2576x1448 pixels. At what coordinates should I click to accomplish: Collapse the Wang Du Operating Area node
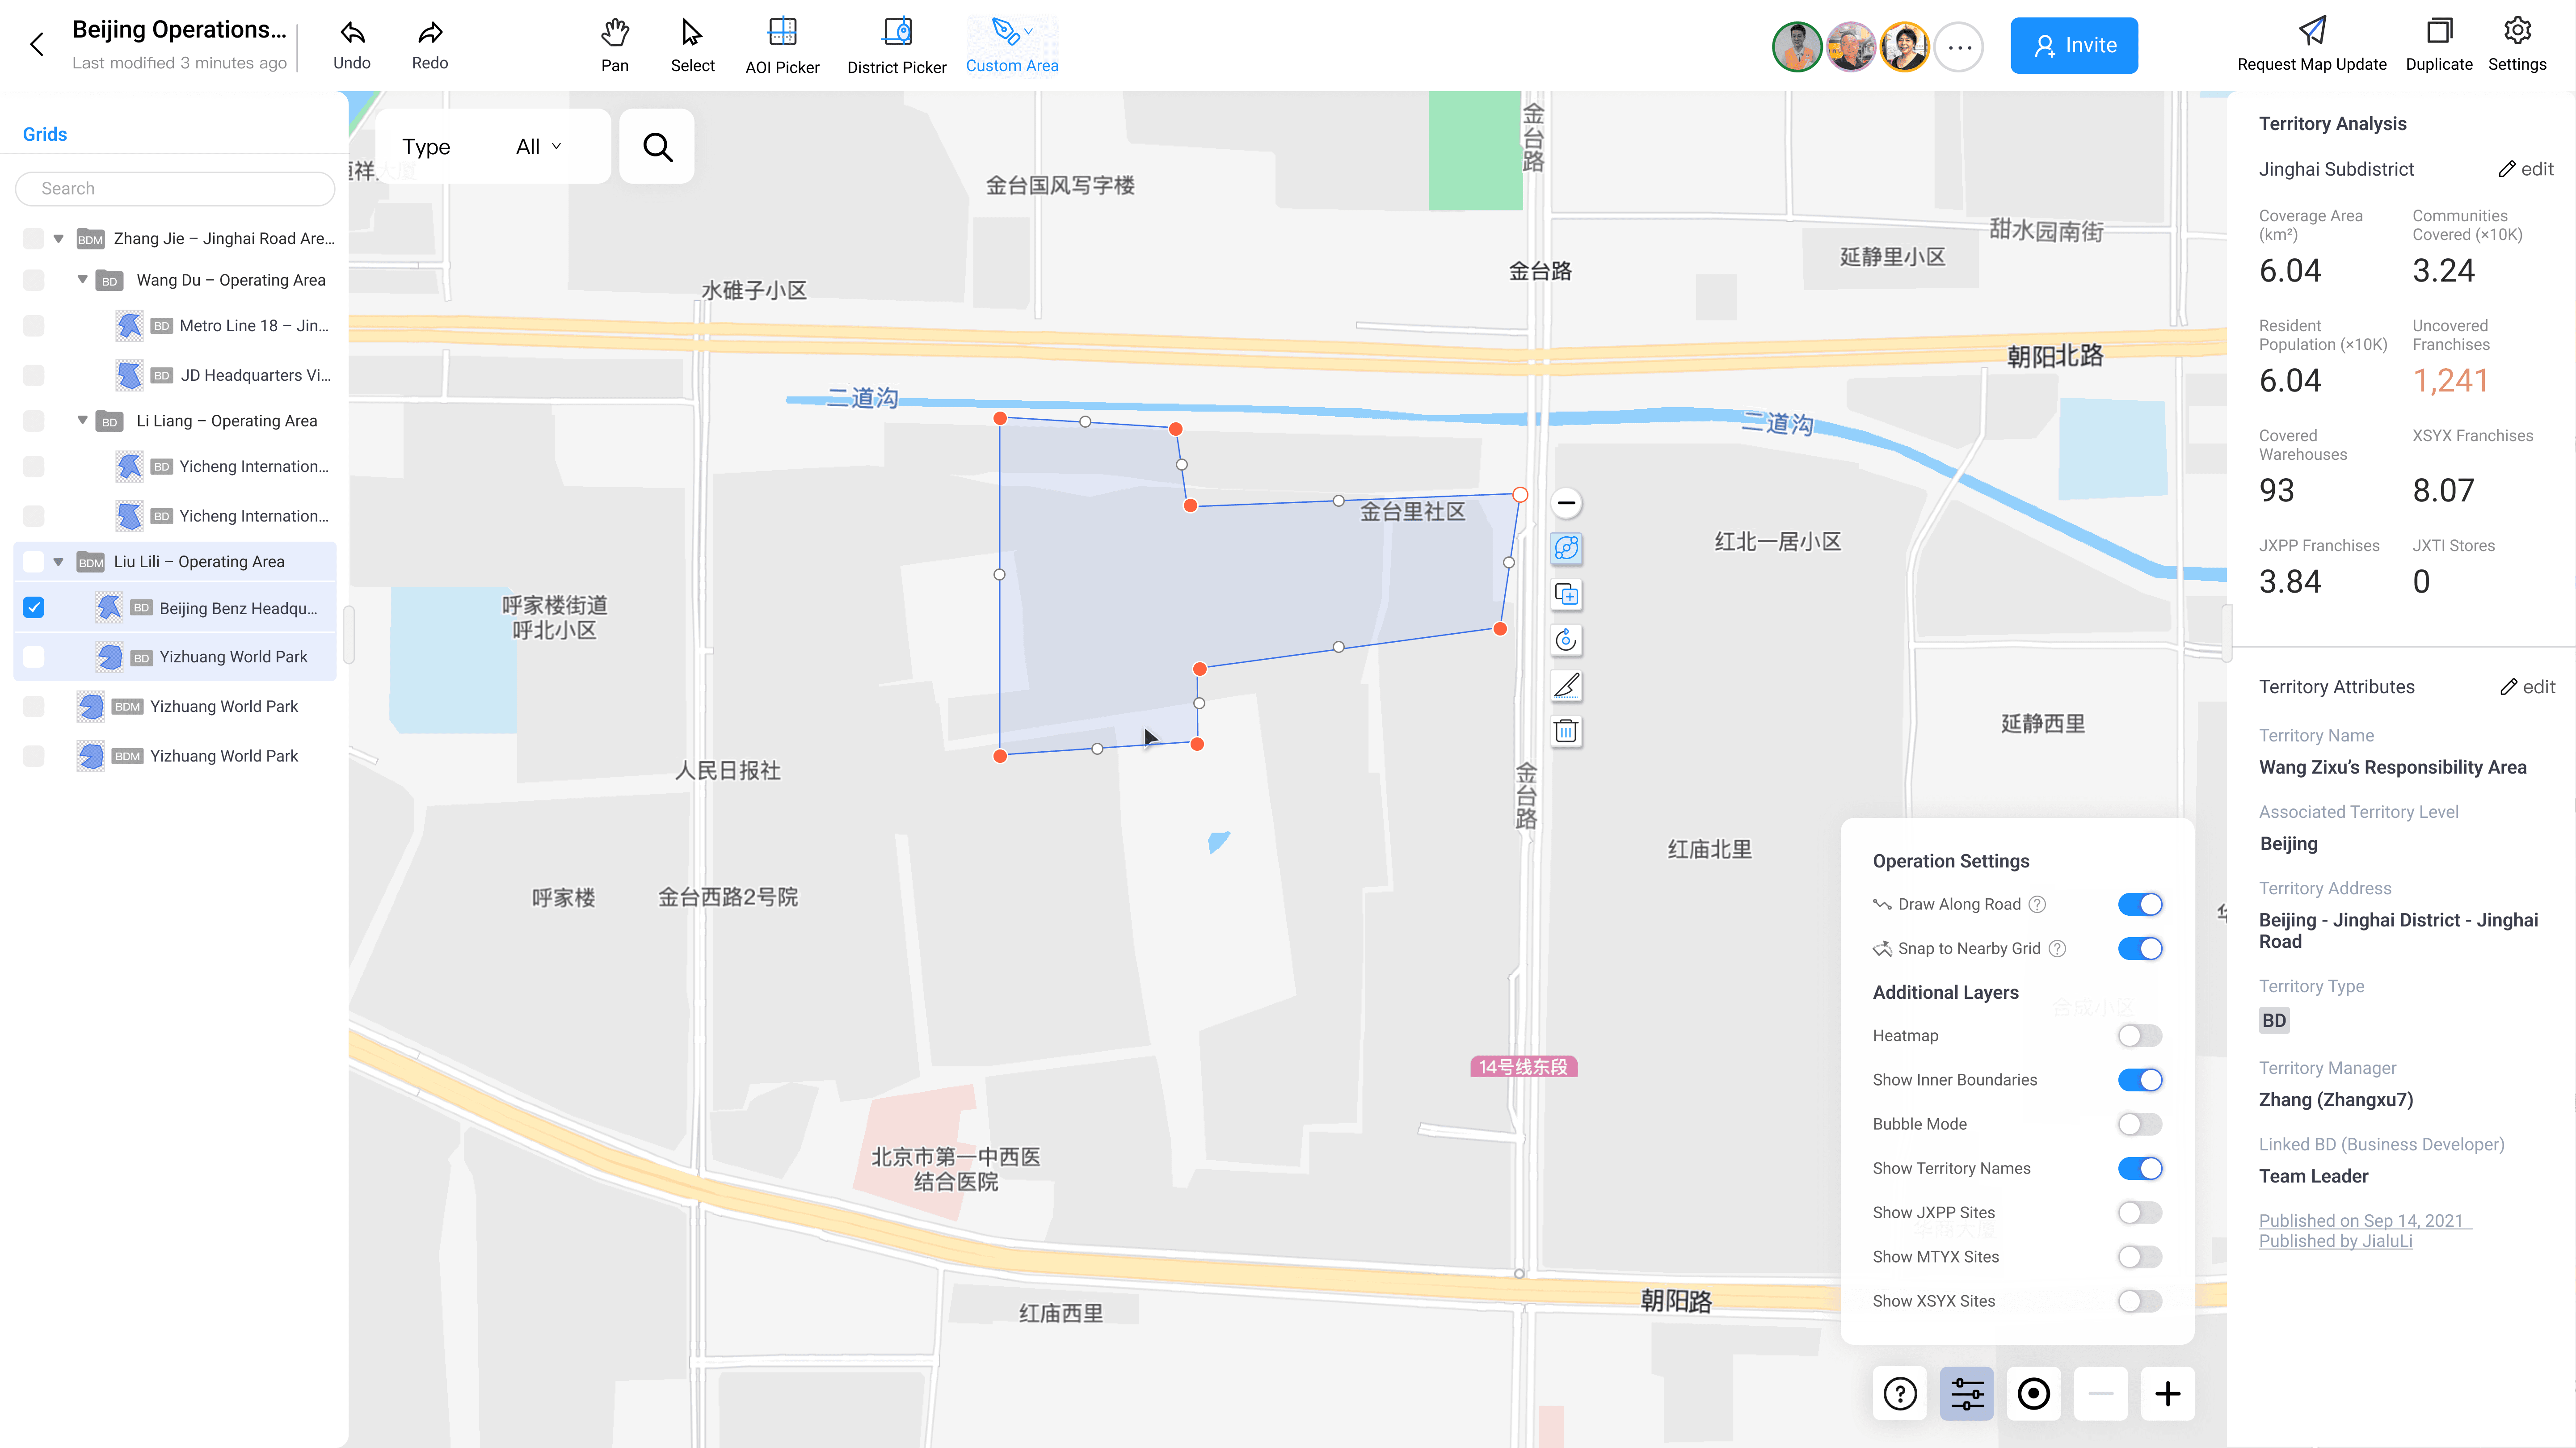82,280
